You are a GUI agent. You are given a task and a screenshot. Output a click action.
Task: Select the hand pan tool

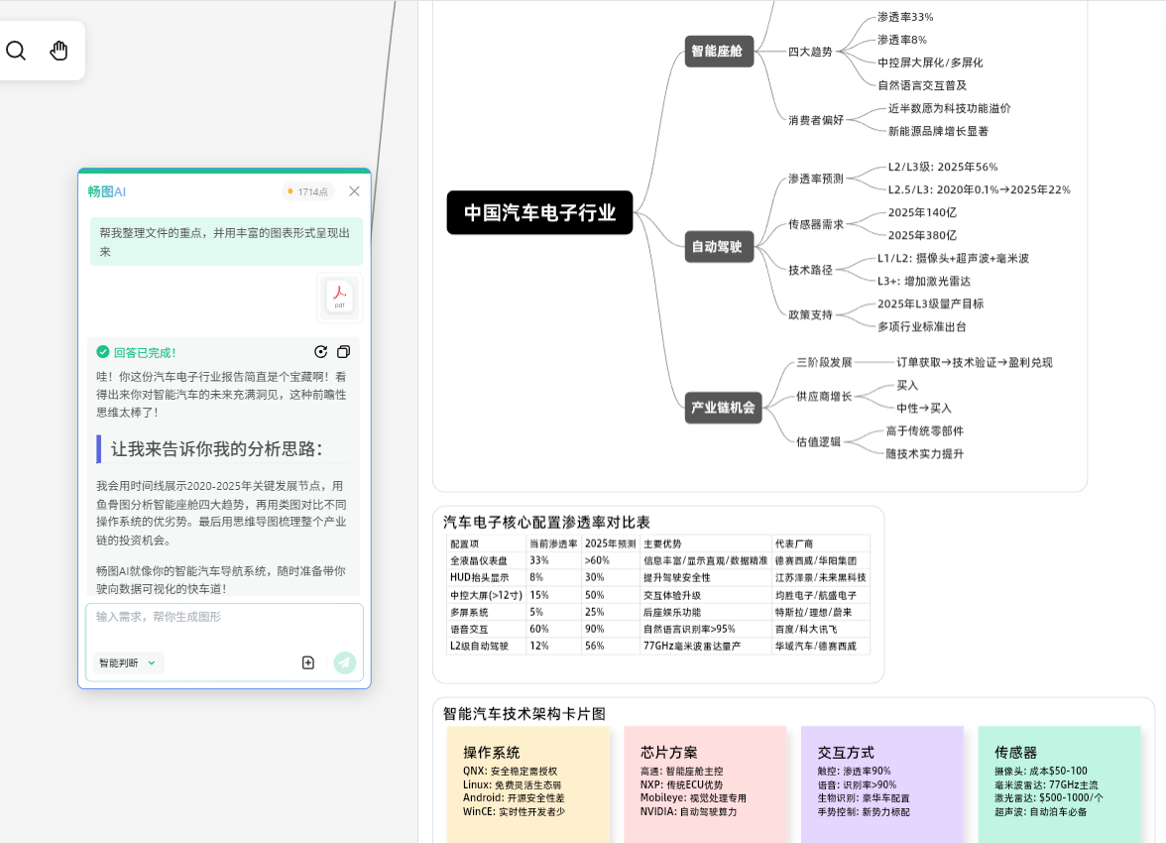pyautogui.click(x=58, y=50)
